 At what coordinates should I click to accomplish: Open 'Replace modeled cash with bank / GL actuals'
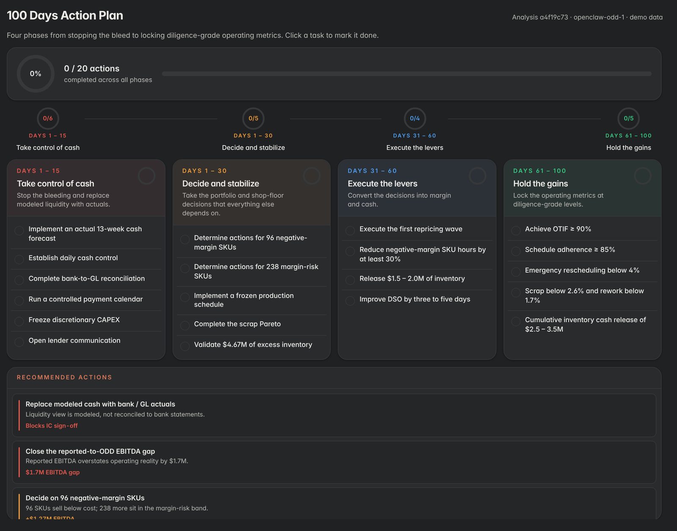pyautogui.click(x=334, y=415)
